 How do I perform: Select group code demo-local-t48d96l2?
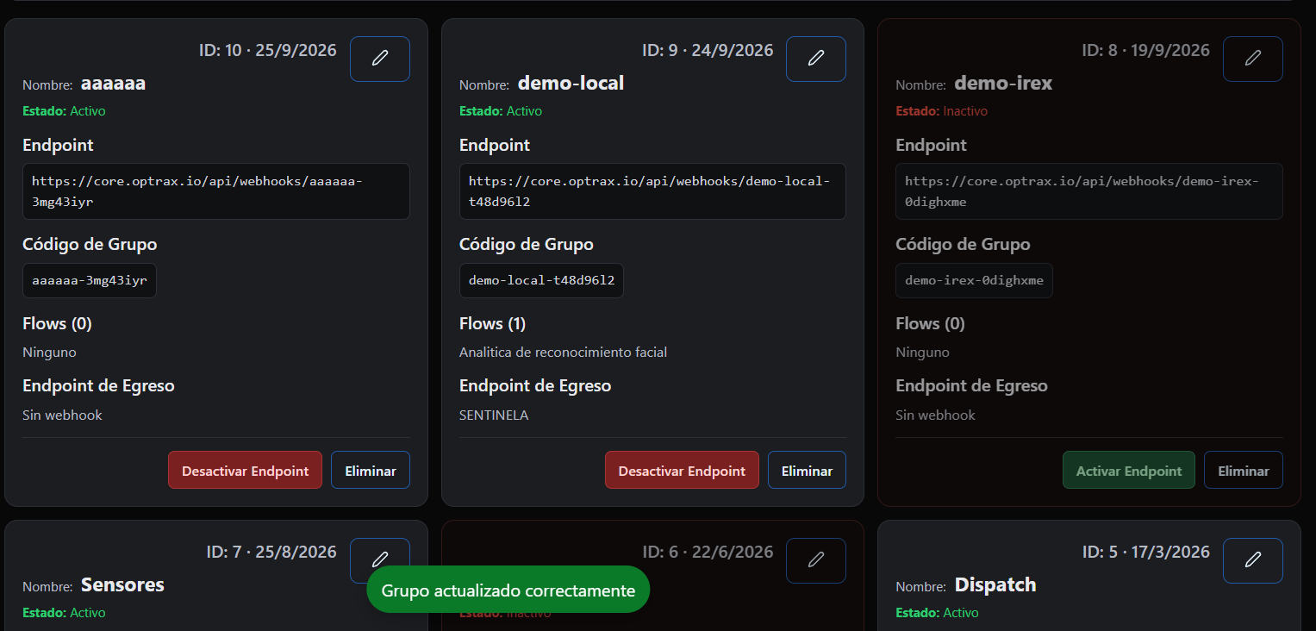[541, 280]
